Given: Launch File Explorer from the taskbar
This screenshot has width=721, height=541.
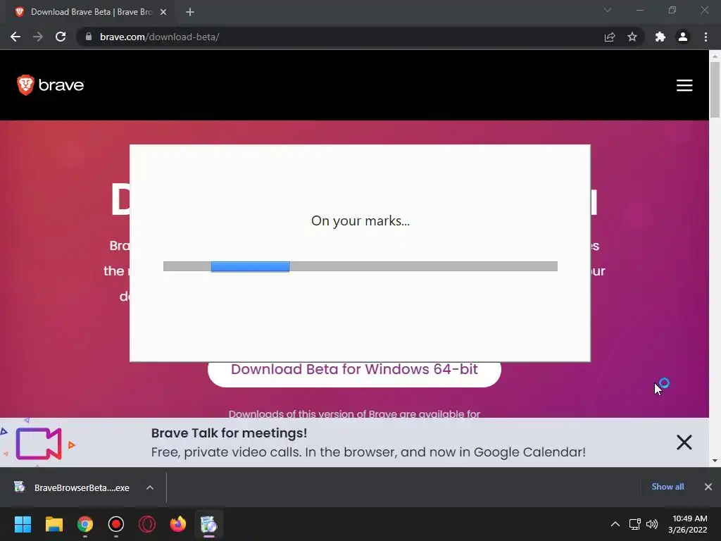Looking at the screenshot, I should coord(54,524).
